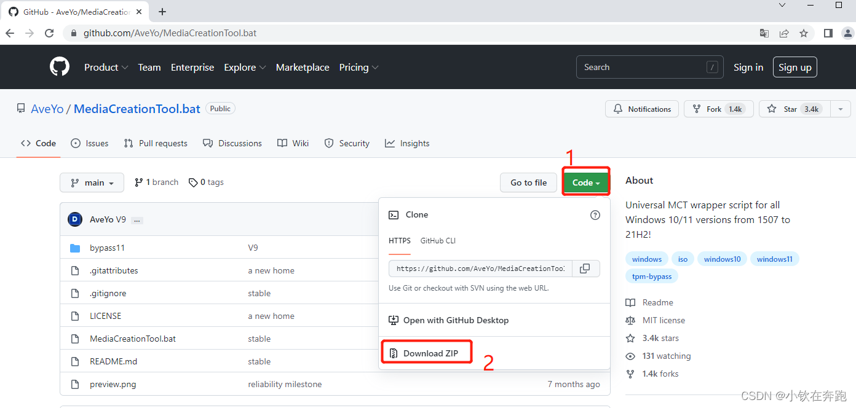856x408 pixels.
Task: Click the Sign up button
Action: (795, 68)
